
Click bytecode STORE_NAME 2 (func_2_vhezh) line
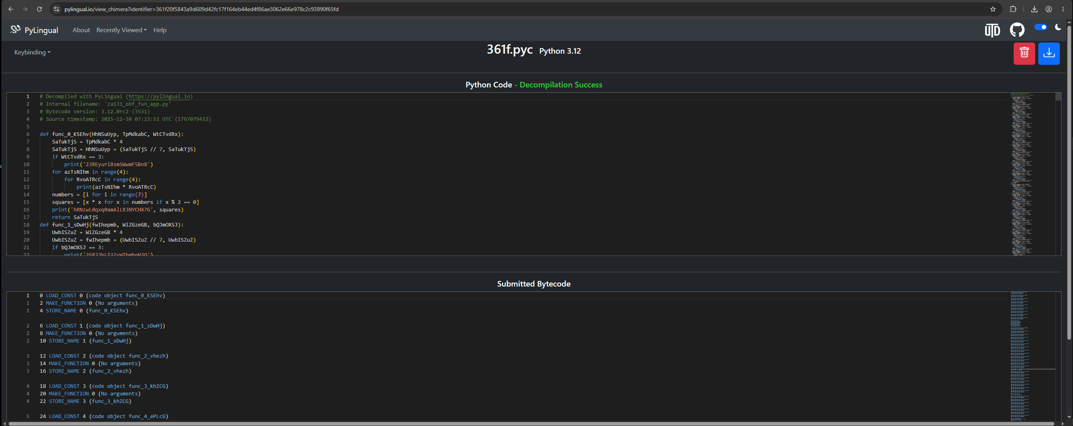click(86, 371)
